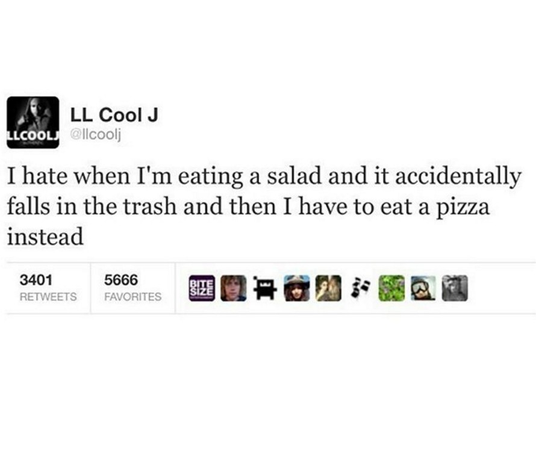Click the avatar of person wearing hat
Viewport: 536px width, 454px height.
[296, 288]
